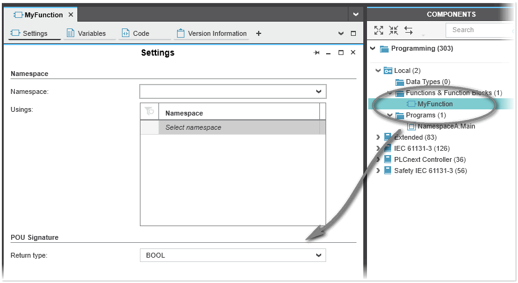Pin the Settings editor panel

click(317, 53)
